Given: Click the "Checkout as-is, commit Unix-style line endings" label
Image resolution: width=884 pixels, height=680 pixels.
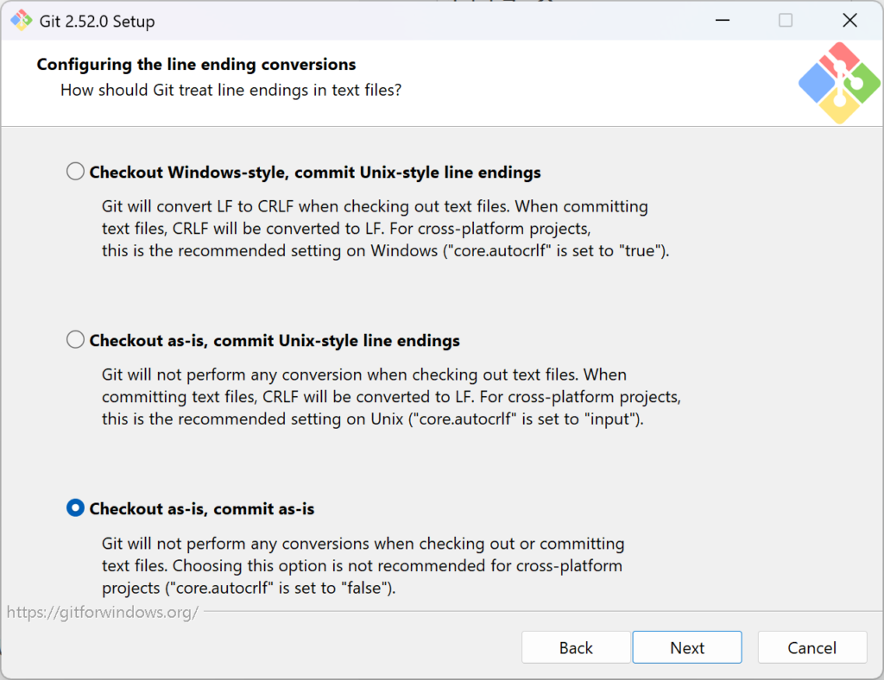Looking at the screenshot, I should coord(275,341).
